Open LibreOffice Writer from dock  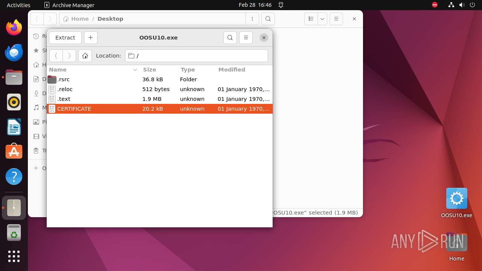[x=14, y=127]
